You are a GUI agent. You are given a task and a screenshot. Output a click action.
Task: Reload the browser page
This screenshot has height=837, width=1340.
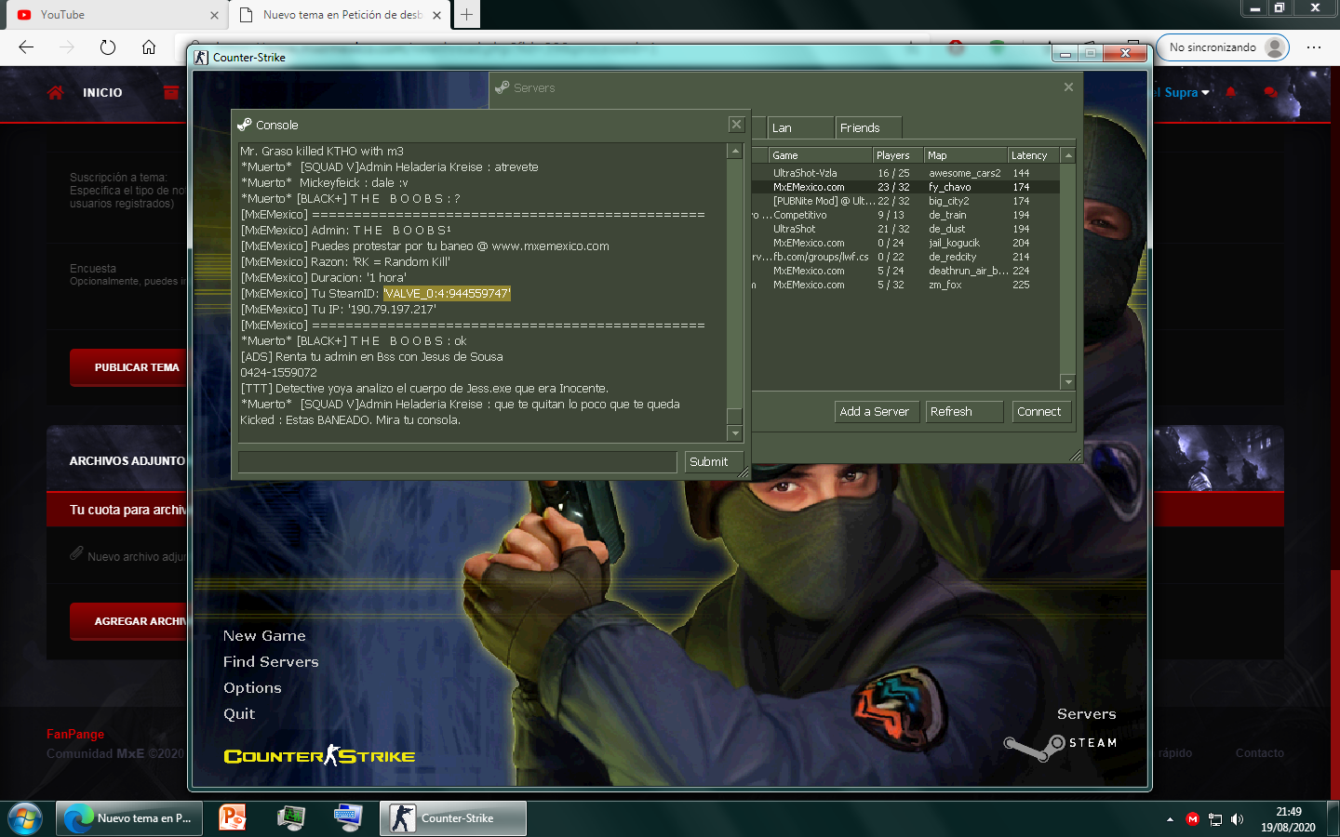tap(108, 47)
